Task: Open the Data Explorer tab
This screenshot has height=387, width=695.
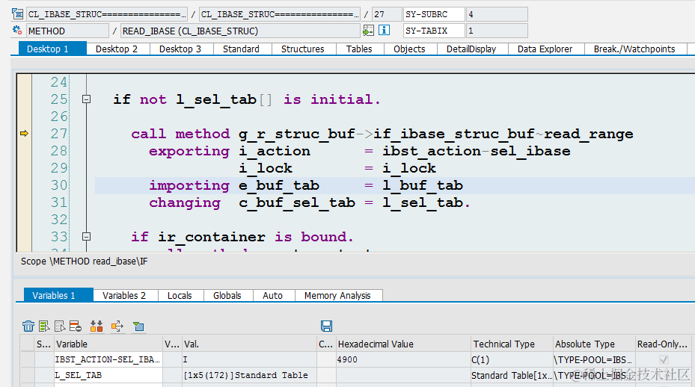Action: (x=545, y=49)
